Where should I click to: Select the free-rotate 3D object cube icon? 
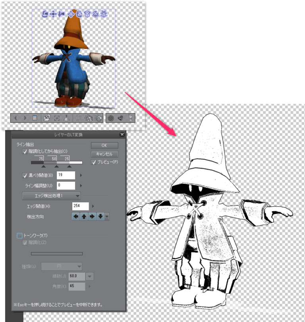pos(79,14)
